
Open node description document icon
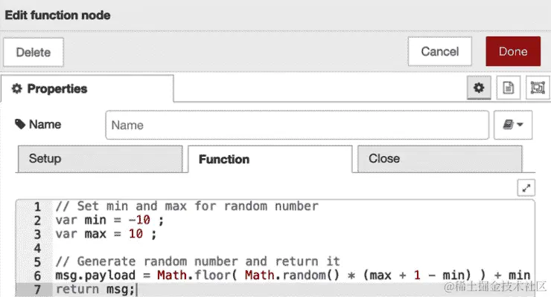(508, 88)
